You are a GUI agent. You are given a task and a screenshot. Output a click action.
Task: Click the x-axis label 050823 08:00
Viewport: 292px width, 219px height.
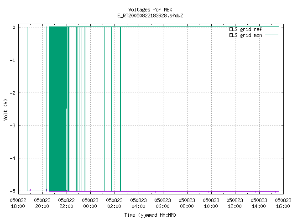click(x=187, y=203)
